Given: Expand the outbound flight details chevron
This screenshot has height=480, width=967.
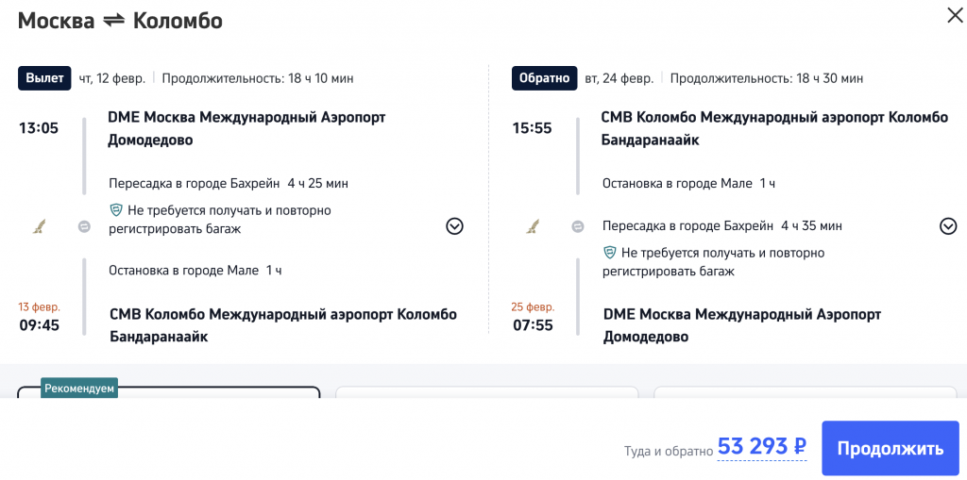Looking at the screenshot, I should [x=454, y=225].
